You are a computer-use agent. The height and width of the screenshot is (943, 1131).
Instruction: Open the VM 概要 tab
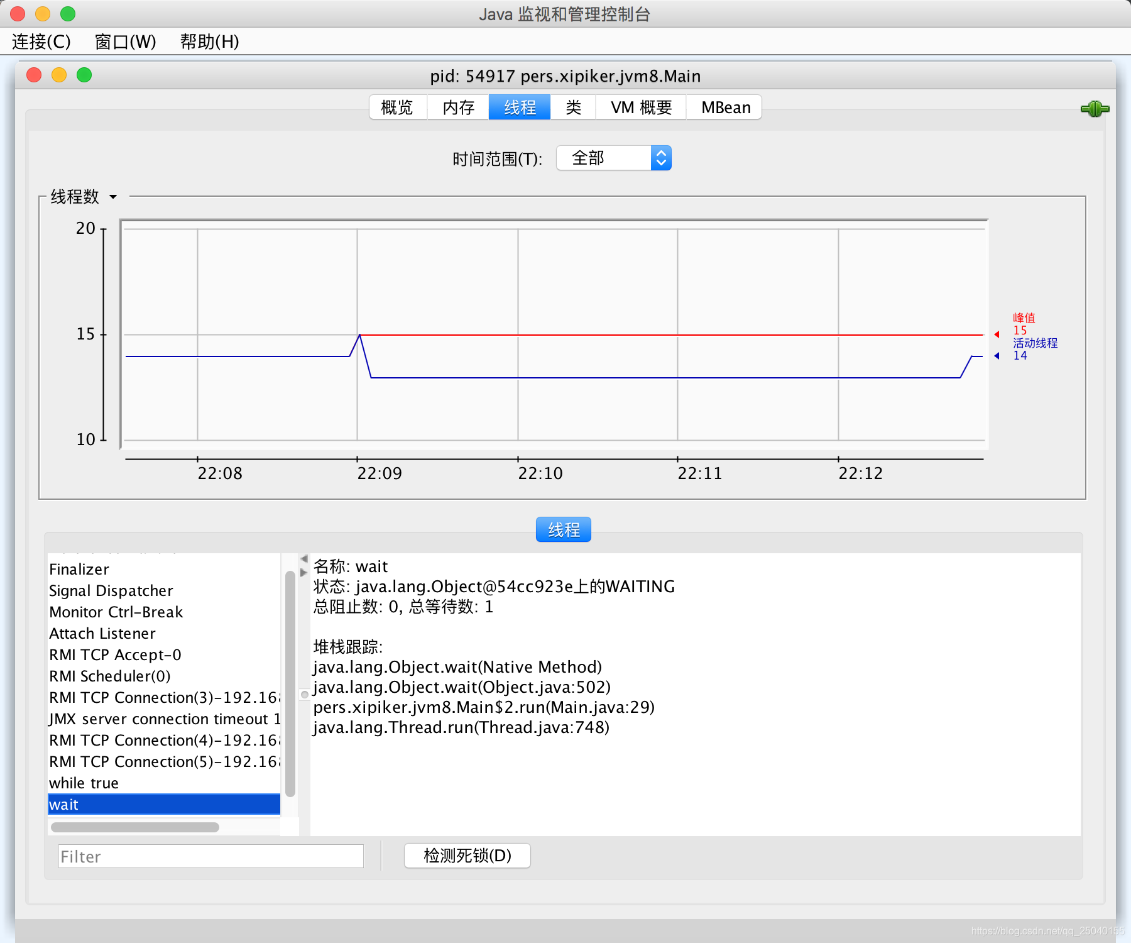641,108
